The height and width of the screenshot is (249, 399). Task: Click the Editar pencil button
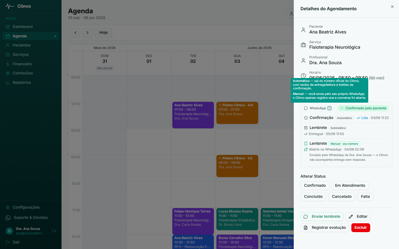coord(358,217)
